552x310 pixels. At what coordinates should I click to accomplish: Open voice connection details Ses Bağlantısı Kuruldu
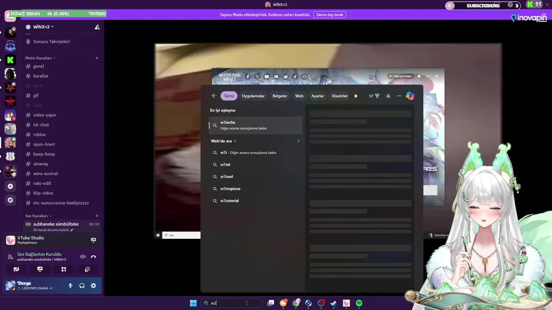click(x=39, y=254)
